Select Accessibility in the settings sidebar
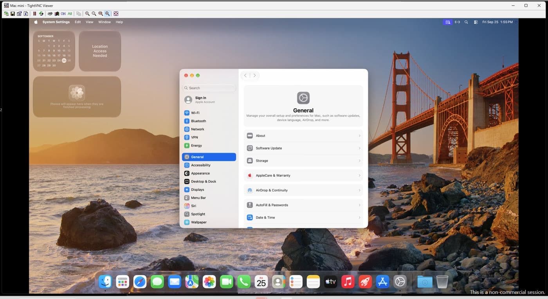 [209, 165]
